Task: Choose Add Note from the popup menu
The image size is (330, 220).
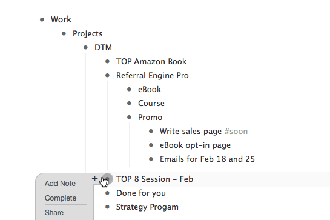Action: (60, 183)
